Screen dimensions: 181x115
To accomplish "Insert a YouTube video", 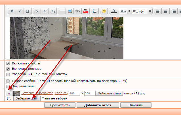I will click(x=85, y=11).
